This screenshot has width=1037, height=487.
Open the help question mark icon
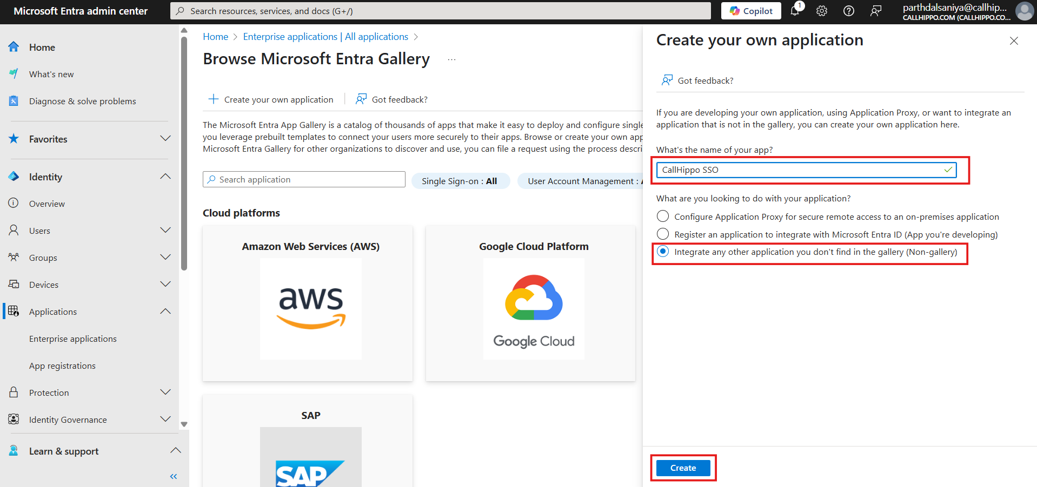coord(849,11)
